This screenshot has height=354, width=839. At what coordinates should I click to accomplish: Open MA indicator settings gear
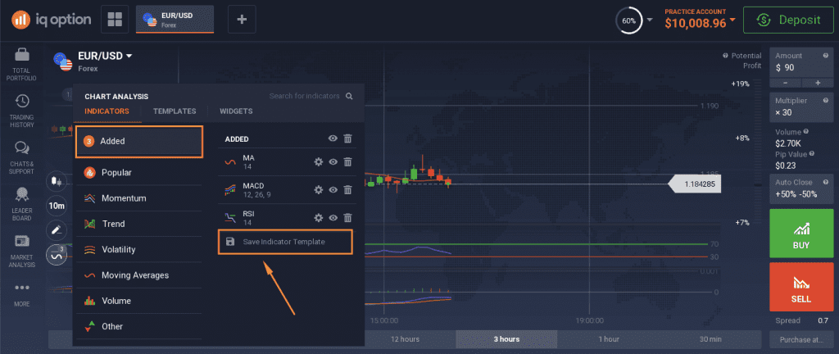pyautogui.click(x=319, y=161)
